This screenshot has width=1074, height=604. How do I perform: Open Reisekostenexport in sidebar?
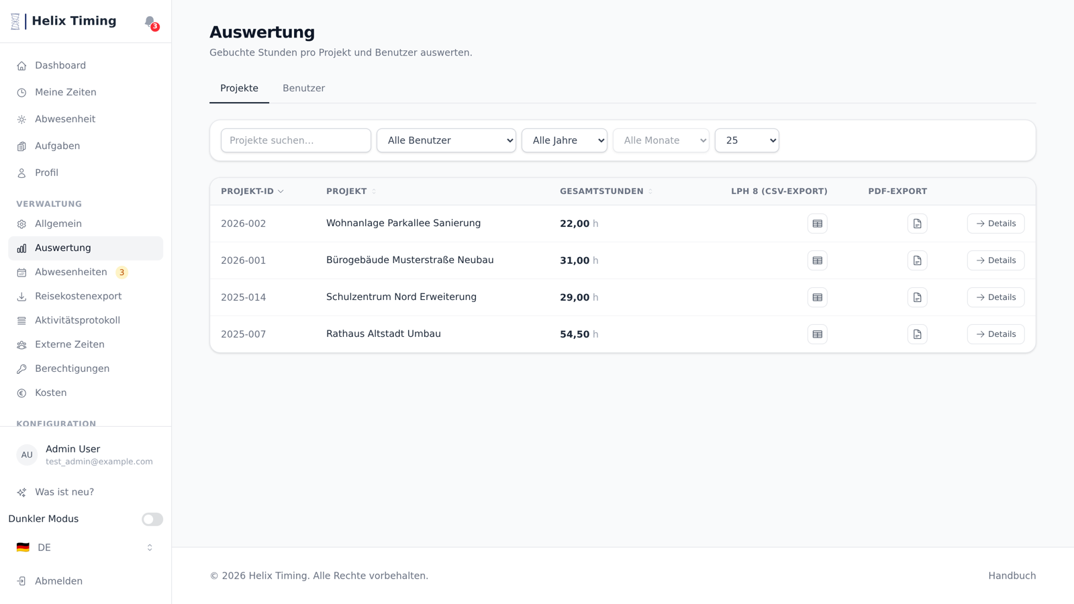point(85,297)
